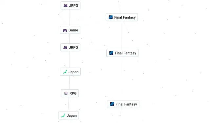Click the controller icon of JRPG below Game
This screenshot has height=123, width=210.
point(65,48)
